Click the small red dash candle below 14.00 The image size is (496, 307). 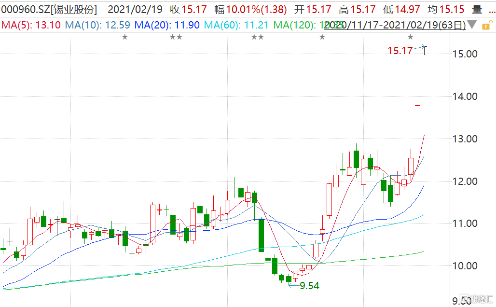click(x=417, y=105)
